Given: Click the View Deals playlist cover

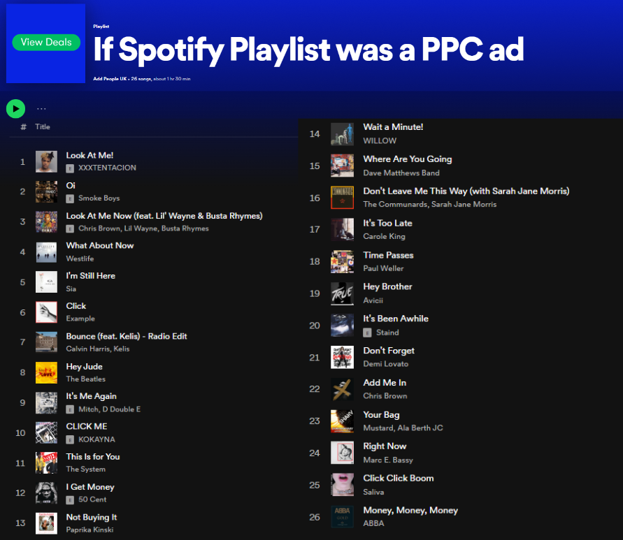Looking at the screenshot, I should click(45, 43).
